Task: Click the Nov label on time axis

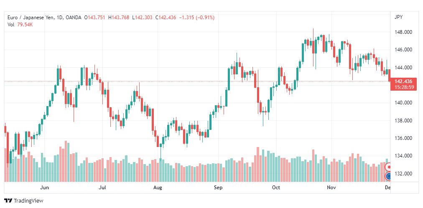Action: click(x=329, y=188)
